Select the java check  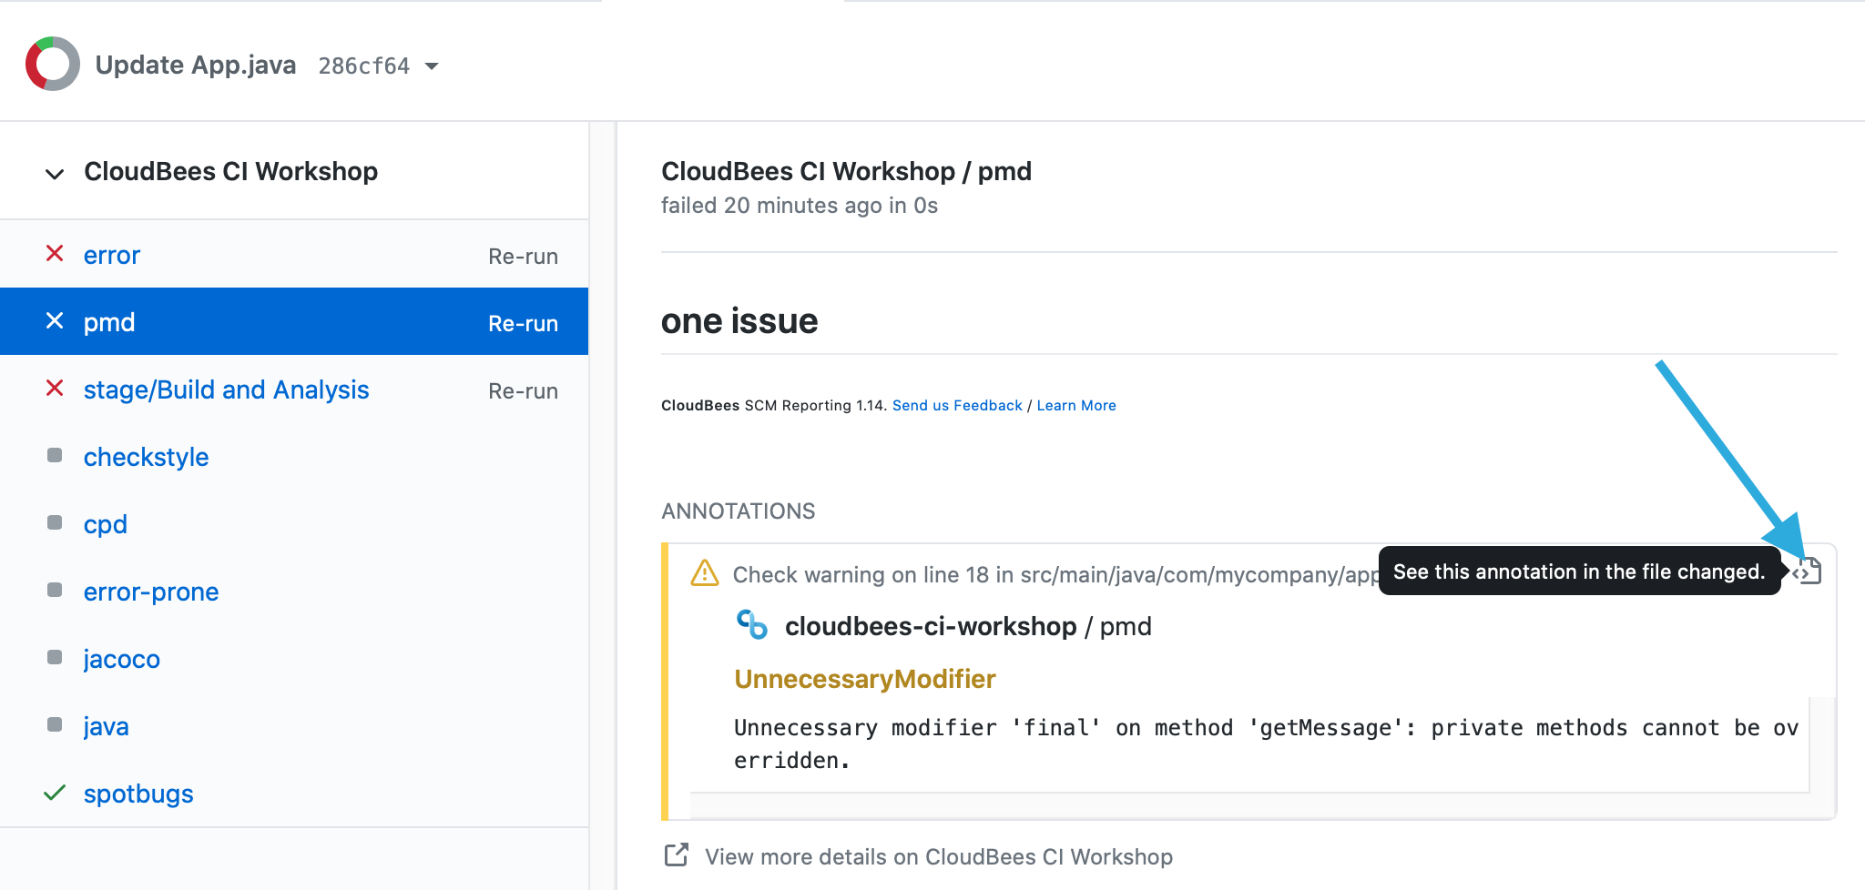point(106,725)
